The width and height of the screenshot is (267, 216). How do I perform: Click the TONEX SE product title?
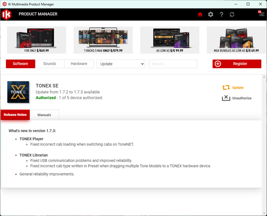coord(47,86)
